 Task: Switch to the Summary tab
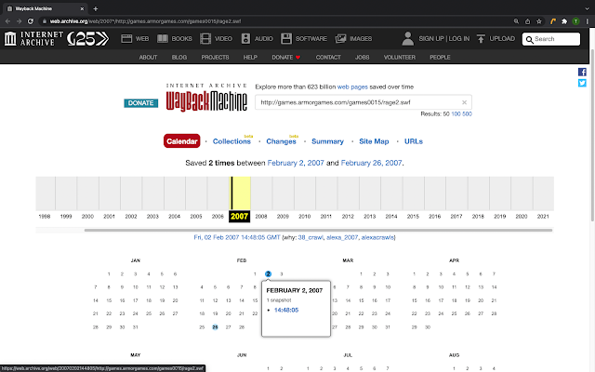(x=327, y=141)
